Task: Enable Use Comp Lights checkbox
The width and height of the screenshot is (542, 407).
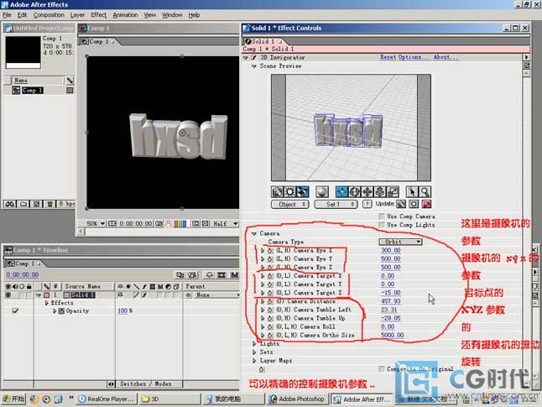Action: click(382, 225)
